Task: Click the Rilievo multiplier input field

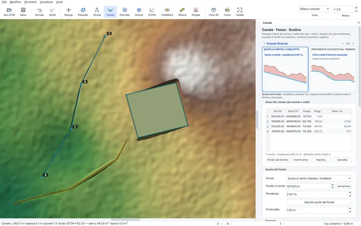Action: click(x=343, y=9)
